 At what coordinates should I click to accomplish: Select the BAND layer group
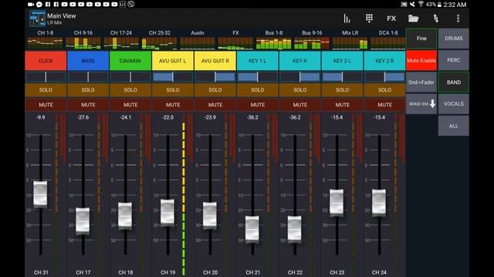coord(454,82)
